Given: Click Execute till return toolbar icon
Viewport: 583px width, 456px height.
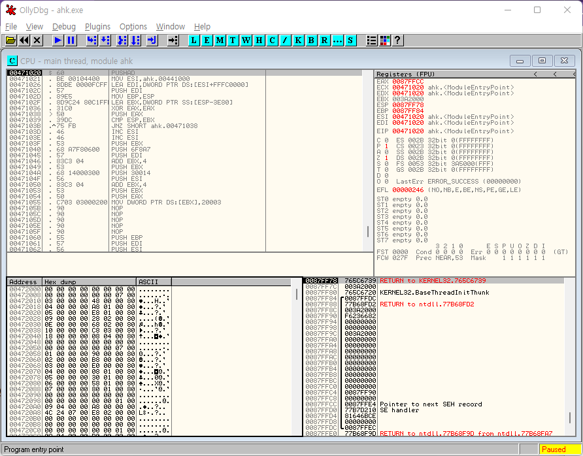Looking at the screenshot, I should pos(152,40).
